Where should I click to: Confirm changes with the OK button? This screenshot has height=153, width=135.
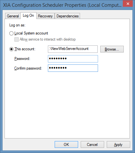click(x=66, y=145)
